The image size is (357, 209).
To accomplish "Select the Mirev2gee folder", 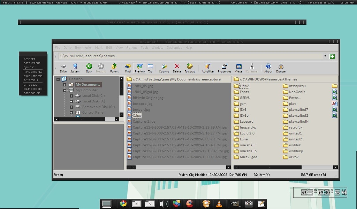I will tap(248, 157).
